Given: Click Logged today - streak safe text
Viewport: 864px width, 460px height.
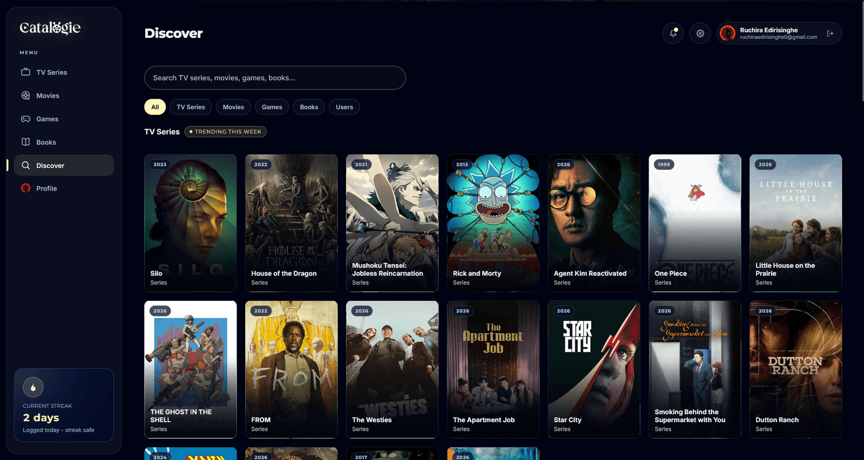Looking at the screenshot, I should tap(58, 430).
